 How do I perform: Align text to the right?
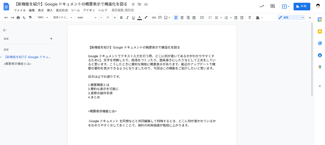[x=188, y=18]
